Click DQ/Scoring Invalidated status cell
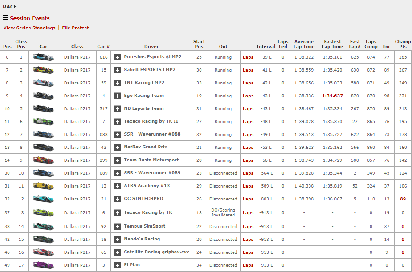Viewport: 412px width, 272px height. pyautogui.click(x=223, y=212)
